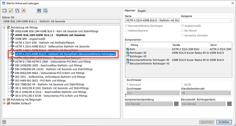Click the red X delete style icon
The width and height of the screenshot is (236, 126).
pos(24,11)
